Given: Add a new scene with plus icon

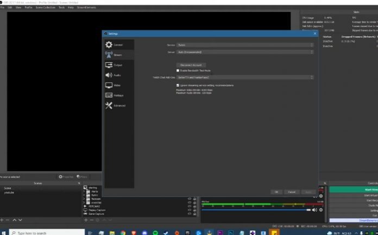Looking at the screenshot, I should (x=2, y=220).
